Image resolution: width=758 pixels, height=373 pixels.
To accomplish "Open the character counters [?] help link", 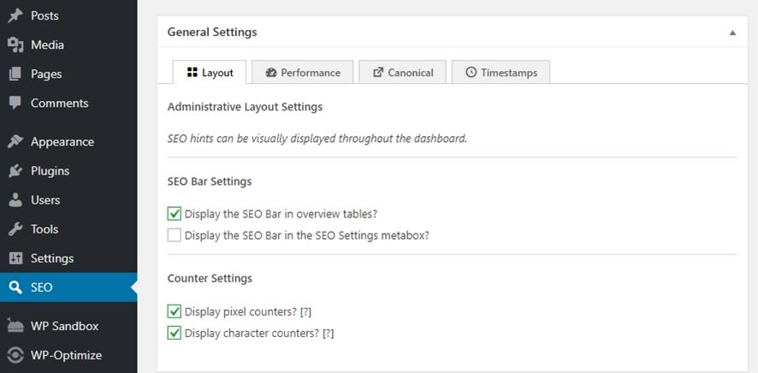I will [x=329, y=334].
